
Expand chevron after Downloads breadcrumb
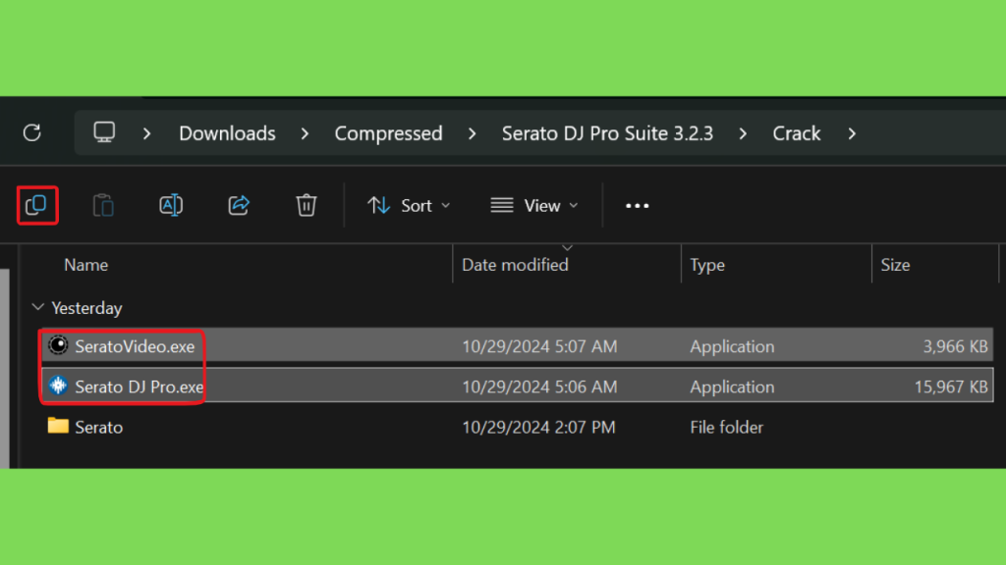(x=305, y=133)
